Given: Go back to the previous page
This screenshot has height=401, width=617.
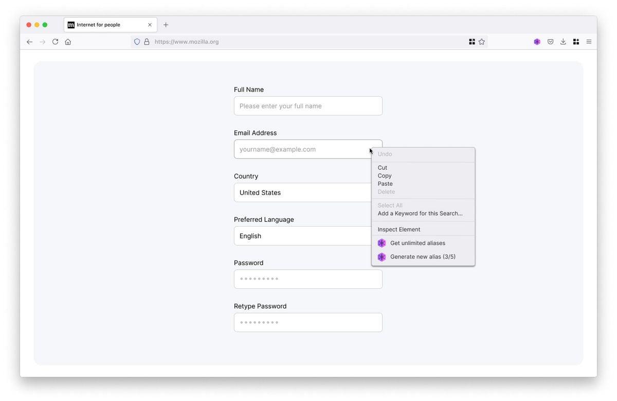Looking at the screenshot, I should click(29, 42).
